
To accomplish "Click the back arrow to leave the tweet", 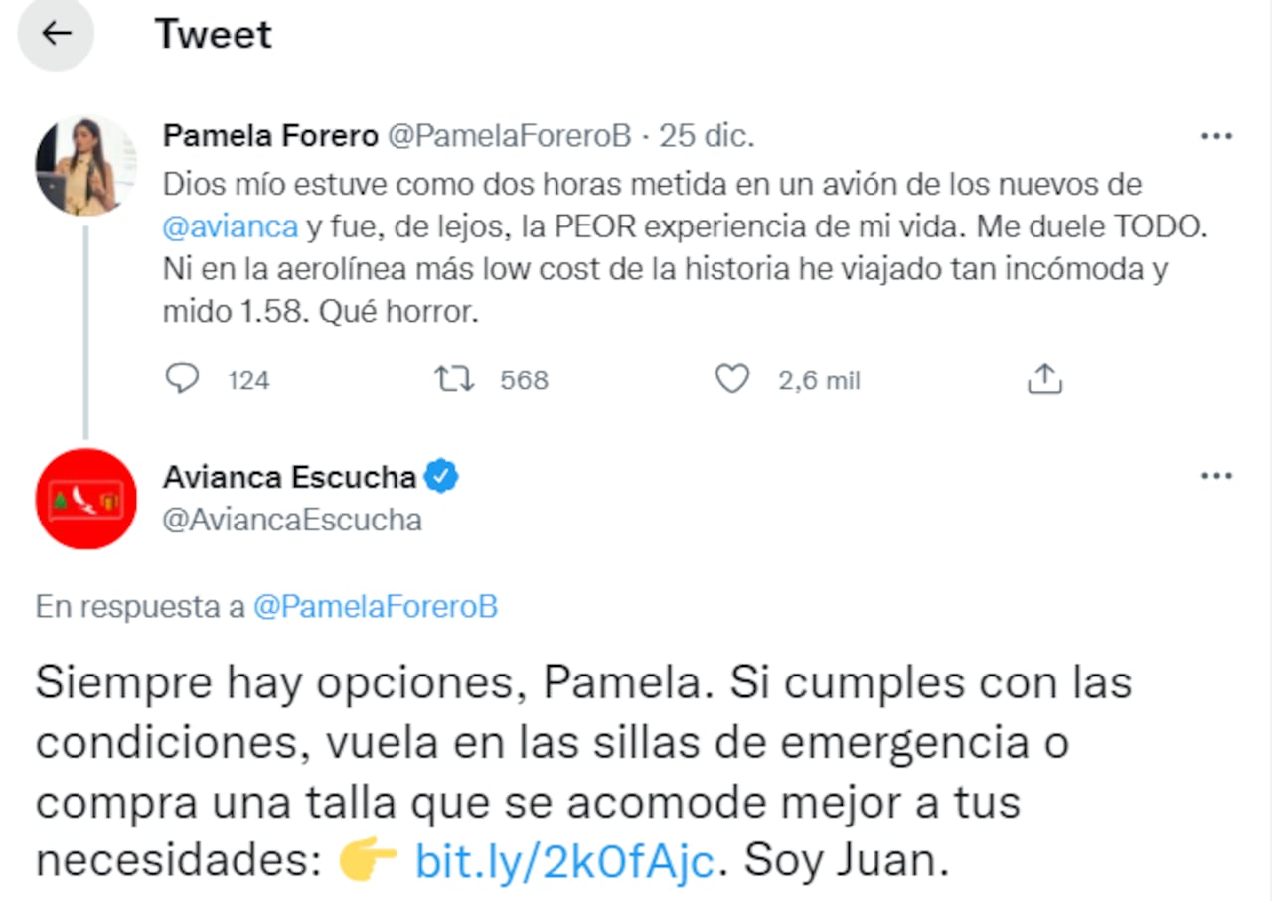I will pos(56,33).
